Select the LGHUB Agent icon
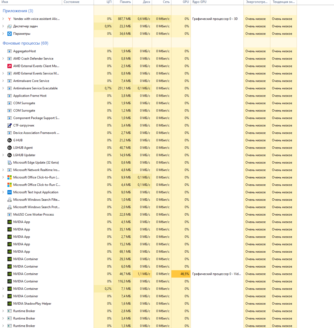334x328 pixels. [9, 148]
